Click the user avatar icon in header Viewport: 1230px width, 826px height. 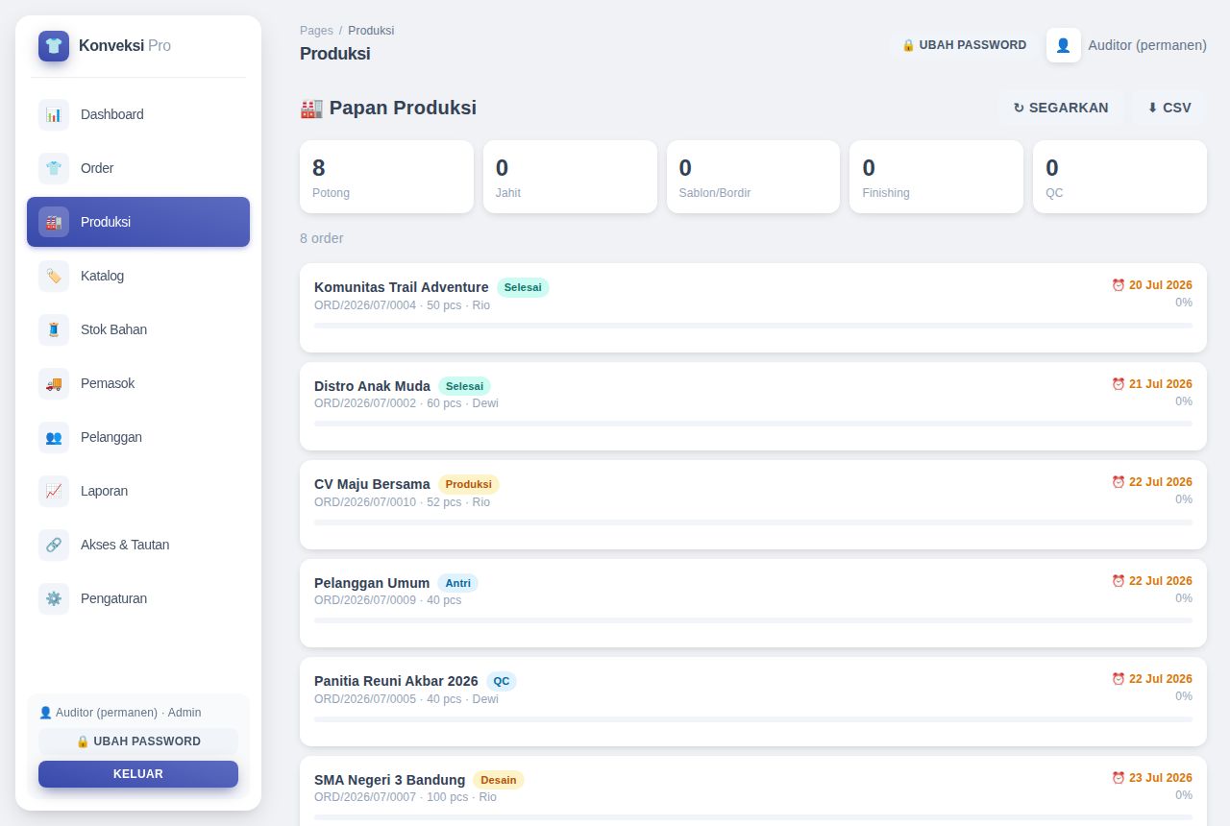pyautogui.click(x=1064, y=45)
